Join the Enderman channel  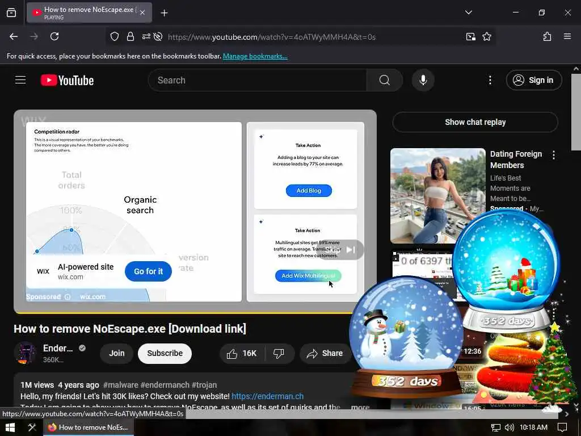[x=117, y=353]
